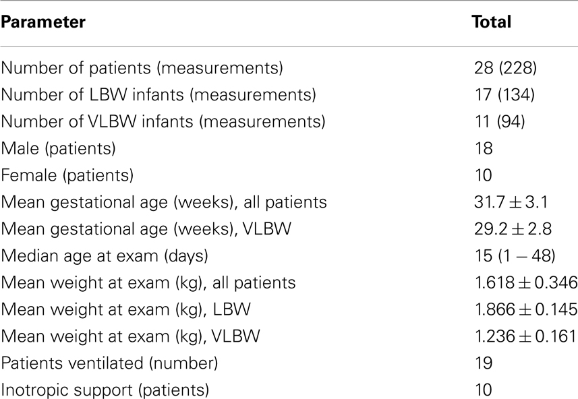Select Mean weight at exam LBW label
This screenshot has height=399, width=578.
pyautogui.click(x=125, y=310)
